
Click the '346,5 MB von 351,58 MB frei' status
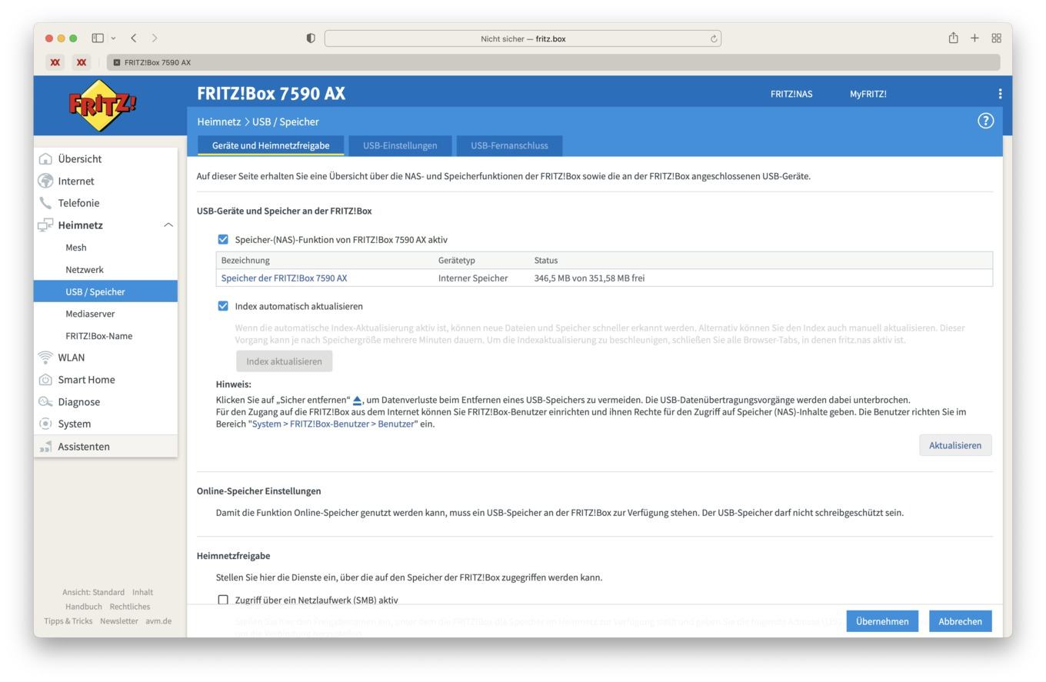click(589, 278)
